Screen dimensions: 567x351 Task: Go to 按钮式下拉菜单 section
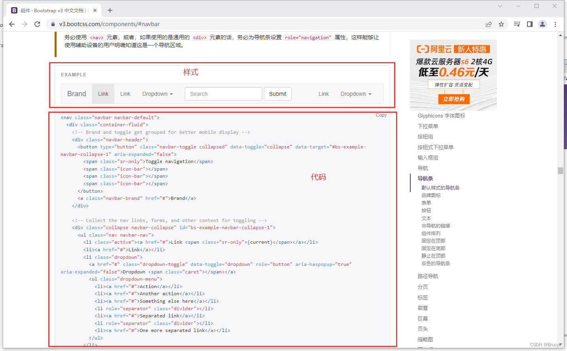436,147
